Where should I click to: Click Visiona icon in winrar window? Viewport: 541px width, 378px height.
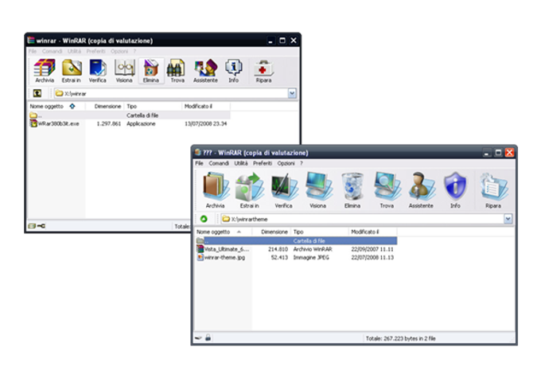[x=124, y=70]
